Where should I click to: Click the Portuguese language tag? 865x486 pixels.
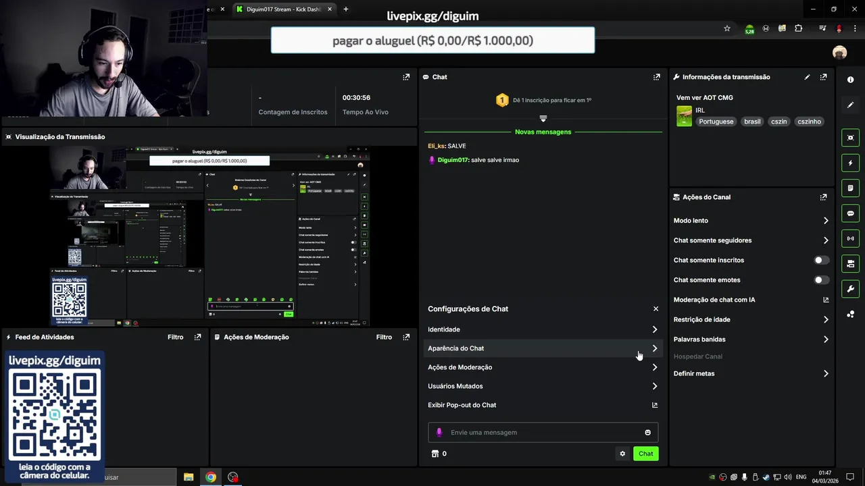[x=716, y=122]
